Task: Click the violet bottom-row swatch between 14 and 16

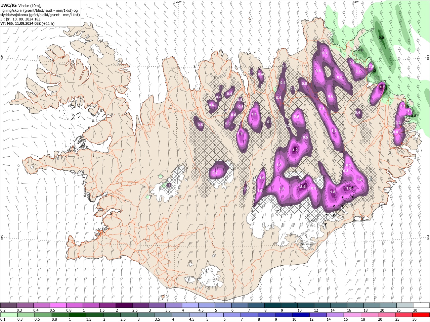Action: click(x=335, y=315)
